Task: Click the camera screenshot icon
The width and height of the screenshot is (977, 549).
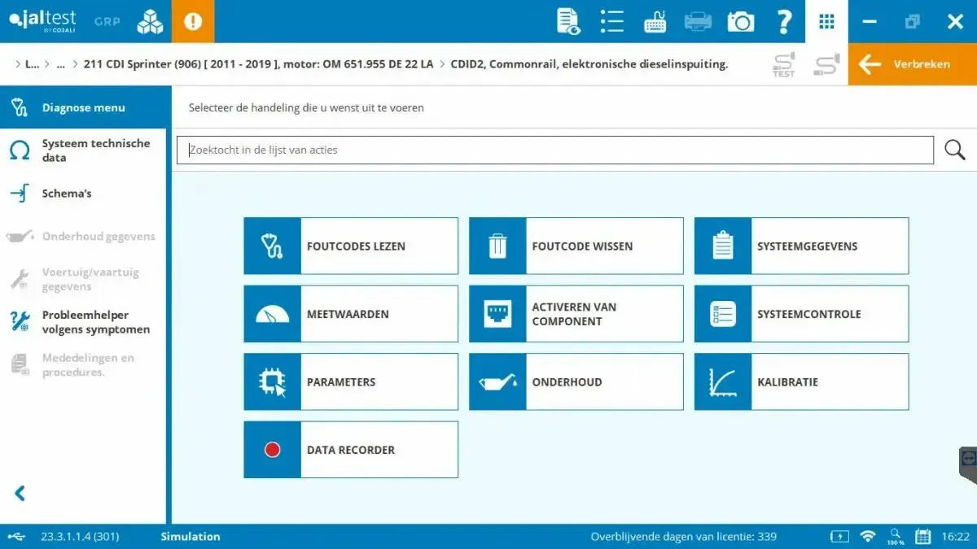Action: pos(740,22)
